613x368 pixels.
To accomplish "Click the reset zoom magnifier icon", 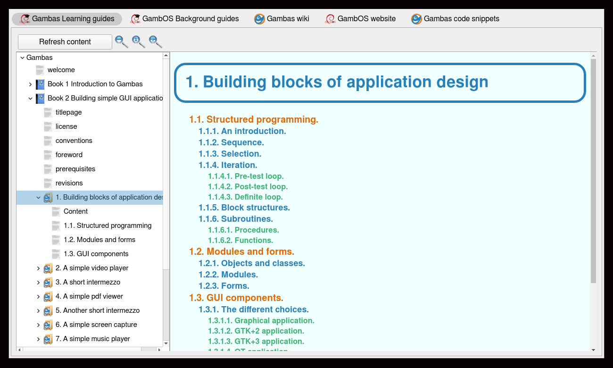I will (138, 42).
